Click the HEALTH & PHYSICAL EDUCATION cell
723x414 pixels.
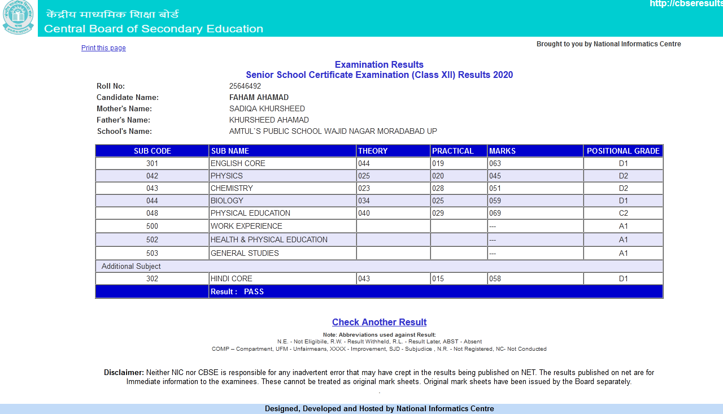[x=282, y=239]
